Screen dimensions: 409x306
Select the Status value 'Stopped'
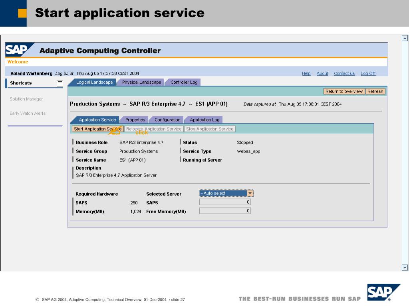point(245,143)
